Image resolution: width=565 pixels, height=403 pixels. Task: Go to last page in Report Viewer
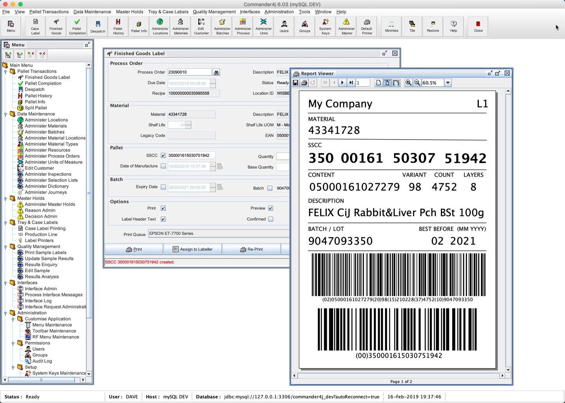coord(351,83)
